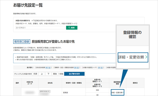
Task: Sort お届け先管理コード1 descending arrow
Action: tap(99, 68)
